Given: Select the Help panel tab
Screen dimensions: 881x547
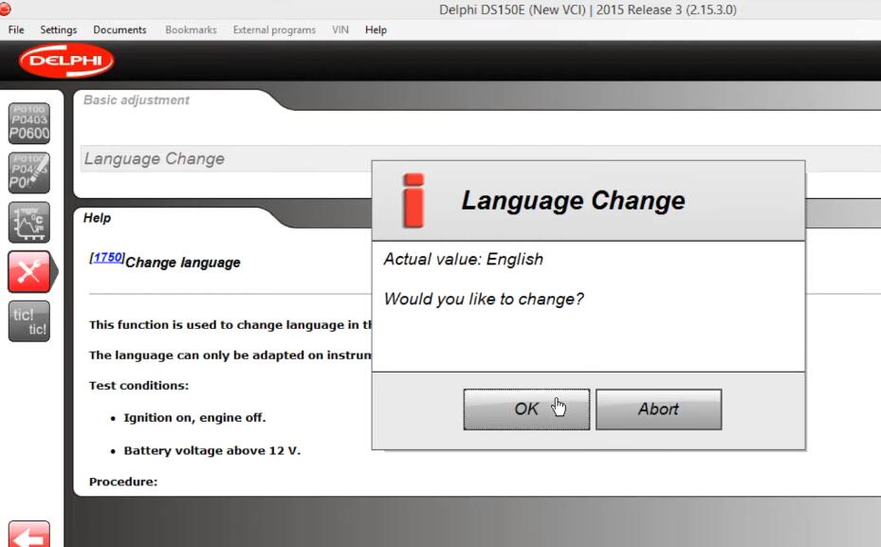Looking at the screenshot, I should pos(97,218).
